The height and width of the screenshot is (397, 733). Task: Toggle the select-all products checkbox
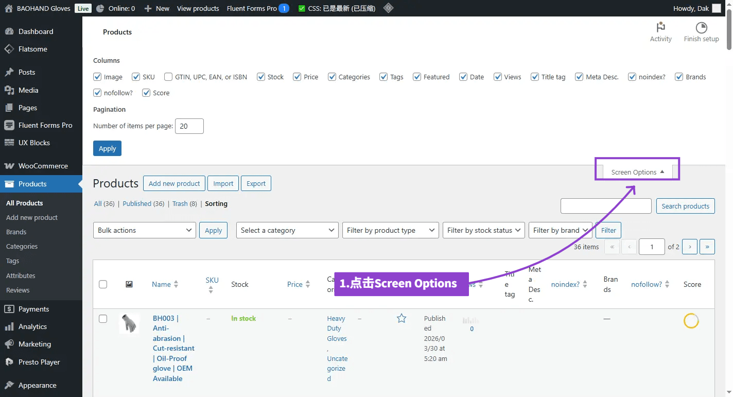[103, 284]
